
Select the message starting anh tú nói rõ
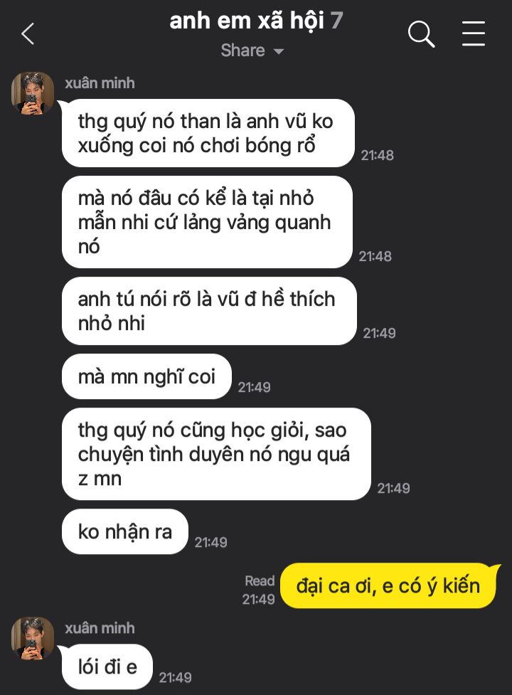tap(209, 311)
